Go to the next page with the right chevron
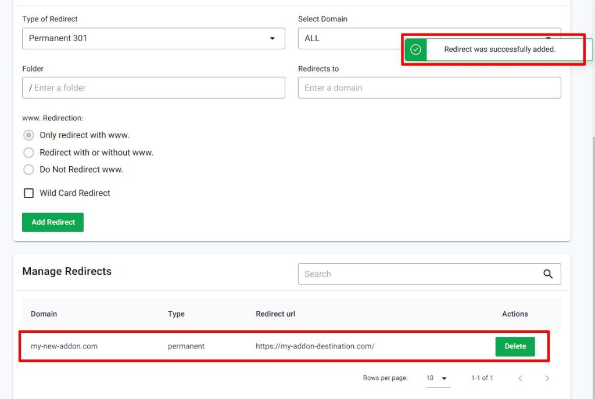 [547, 378]
